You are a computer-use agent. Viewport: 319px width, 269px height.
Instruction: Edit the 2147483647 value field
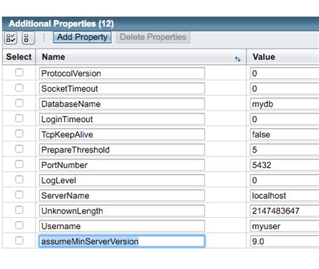[285, 211]
